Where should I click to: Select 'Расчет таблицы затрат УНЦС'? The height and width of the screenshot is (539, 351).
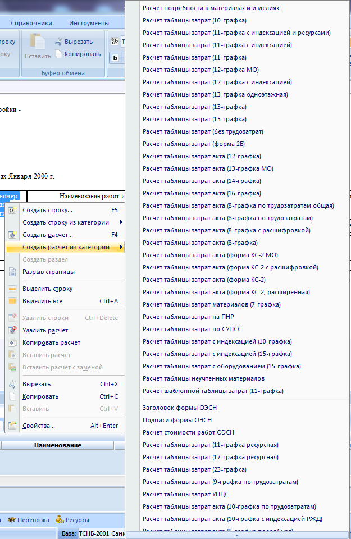point(186,495)
